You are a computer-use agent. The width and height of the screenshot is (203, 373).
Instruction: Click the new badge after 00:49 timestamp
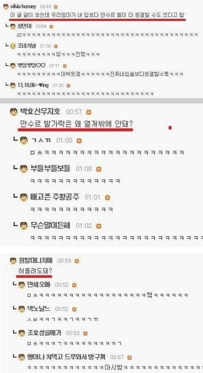pos(56,7)
